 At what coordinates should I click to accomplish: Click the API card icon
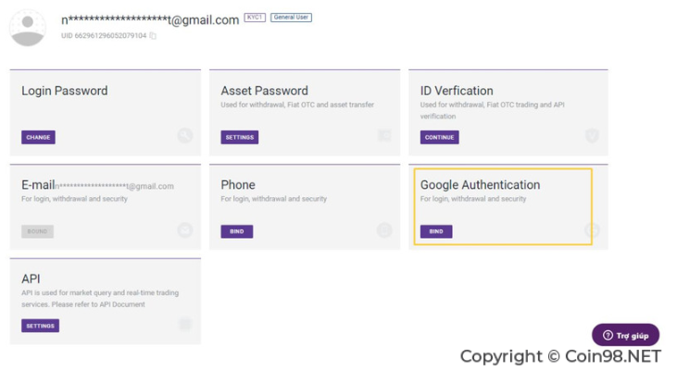coord(185,324)
